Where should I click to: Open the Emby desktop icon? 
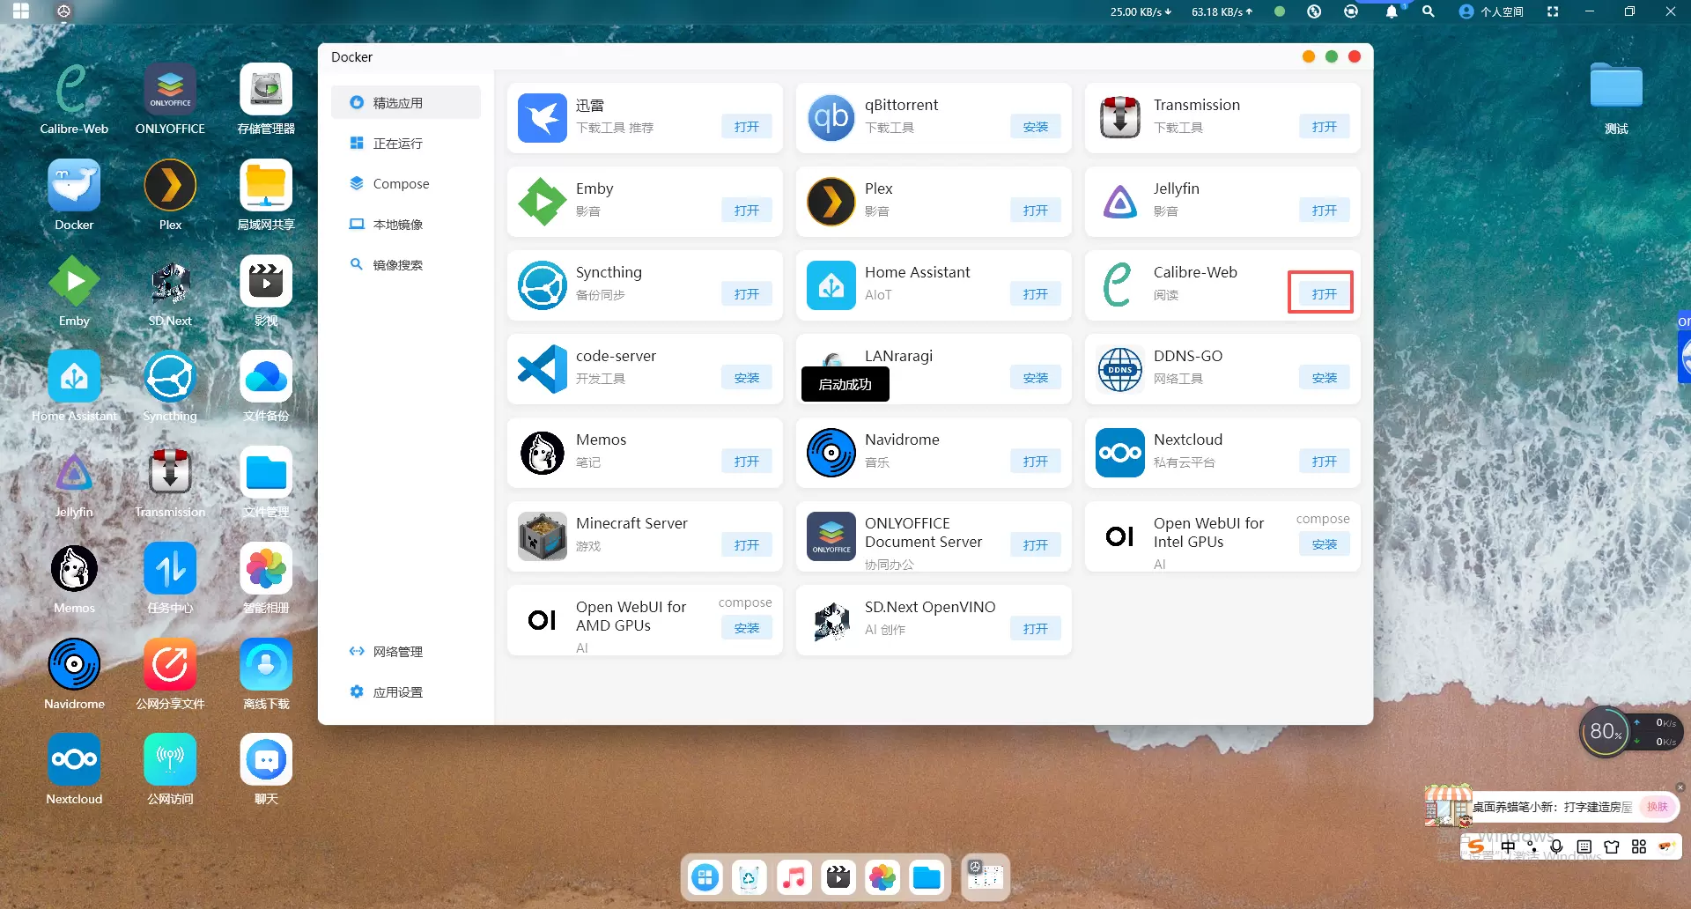[74, 283]
